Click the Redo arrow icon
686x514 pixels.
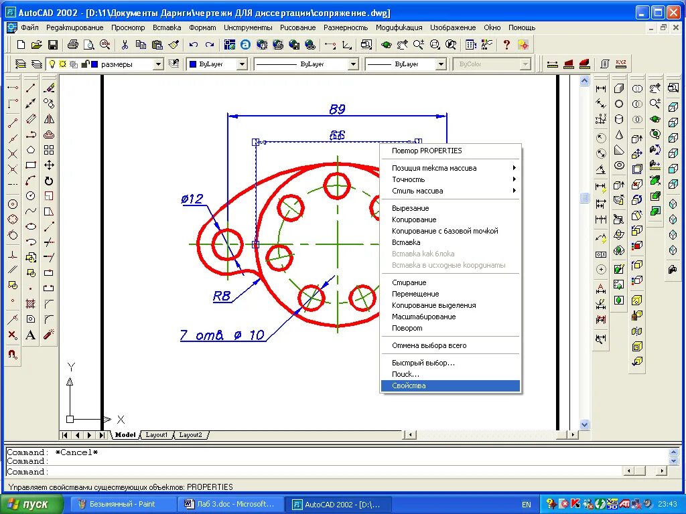coord(210,45)
